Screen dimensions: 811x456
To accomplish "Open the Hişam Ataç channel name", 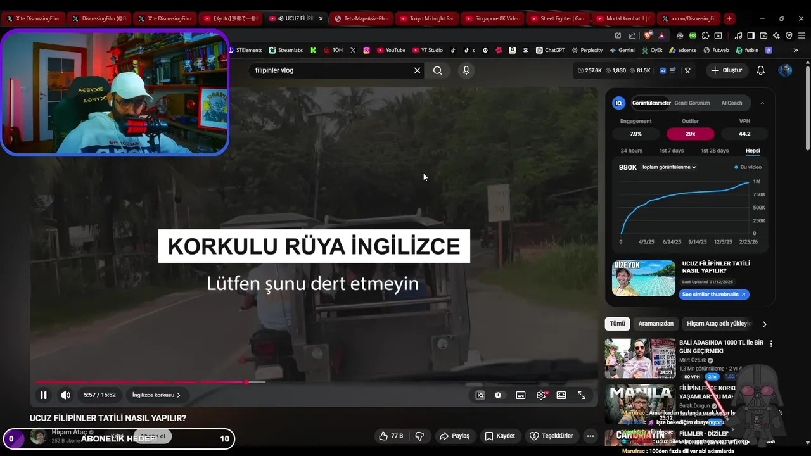I will [69, 432].
